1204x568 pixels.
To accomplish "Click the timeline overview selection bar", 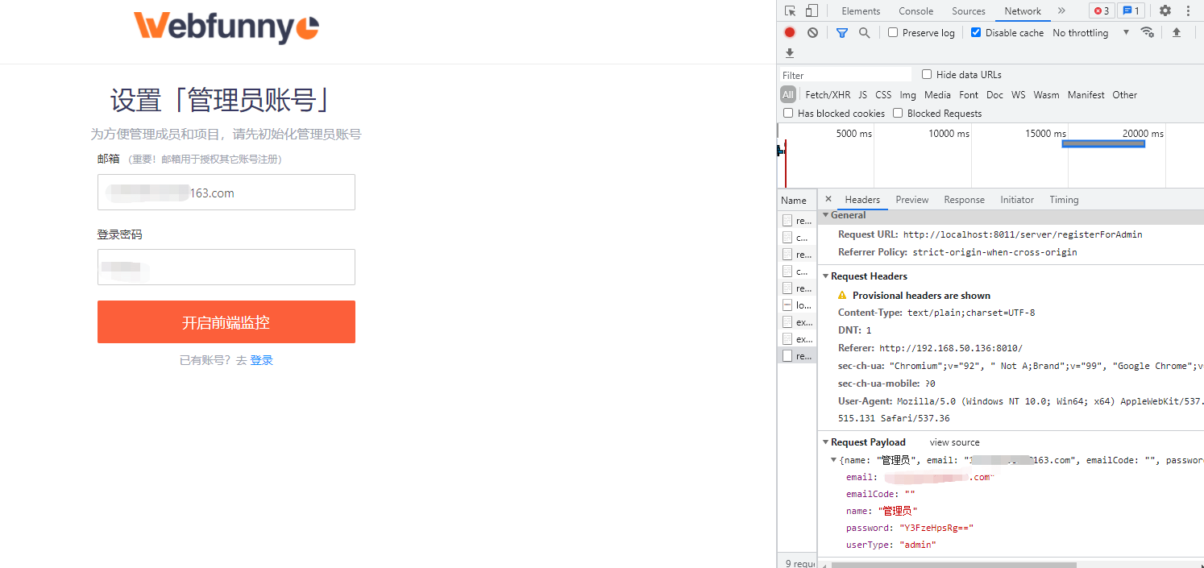I will pyautogui.click(x=1103, y=143).
